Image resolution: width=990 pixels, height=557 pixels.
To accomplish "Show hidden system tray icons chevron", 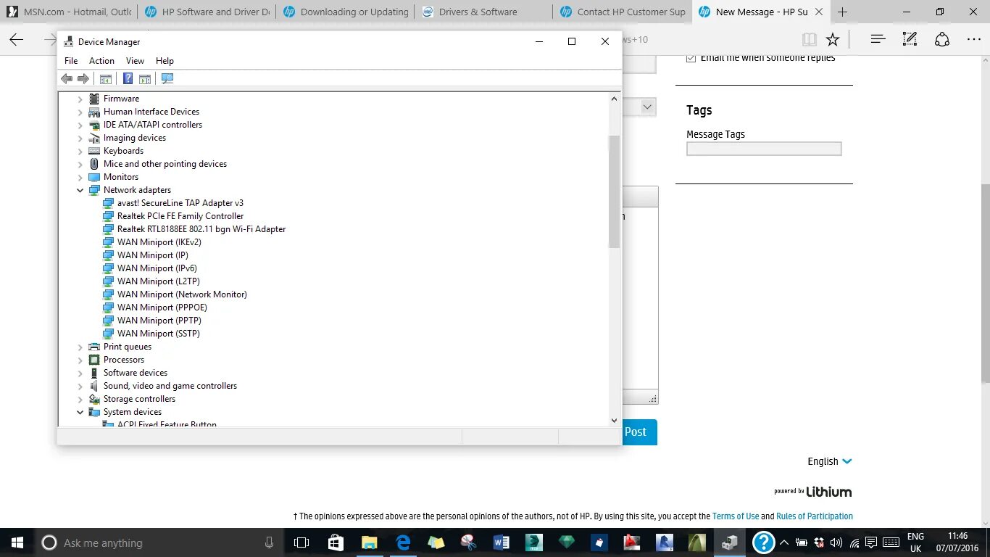I will (x=783, y=542).
